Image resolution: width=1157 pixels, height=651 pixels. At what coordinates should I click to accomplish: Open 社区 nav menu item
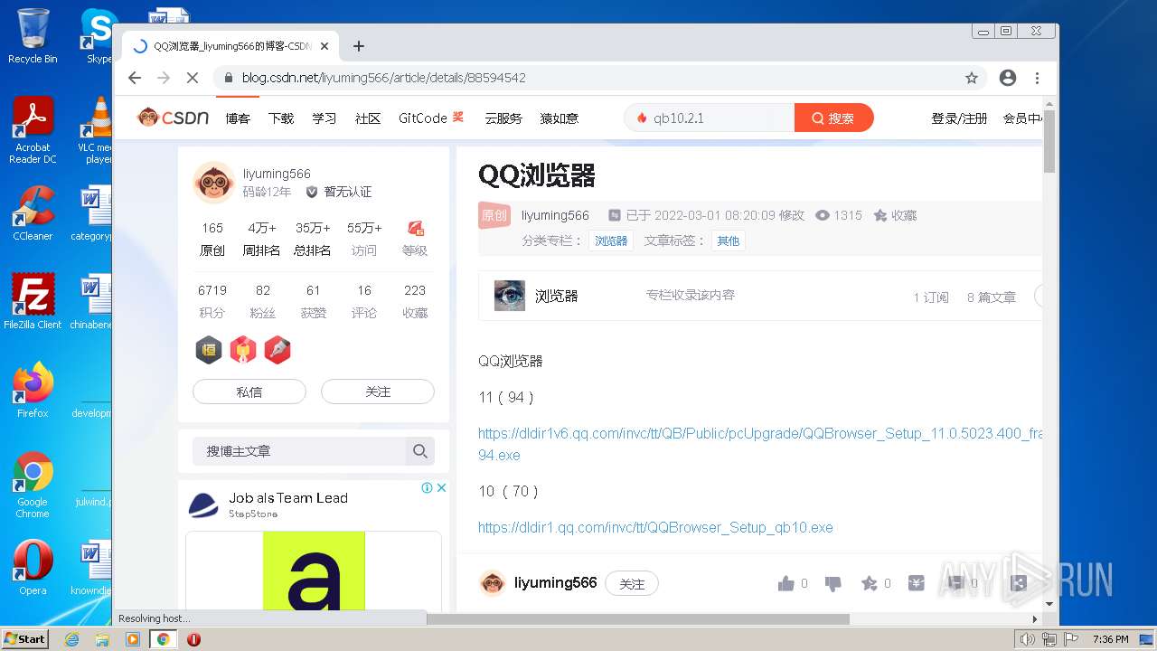tap(368, 118)
